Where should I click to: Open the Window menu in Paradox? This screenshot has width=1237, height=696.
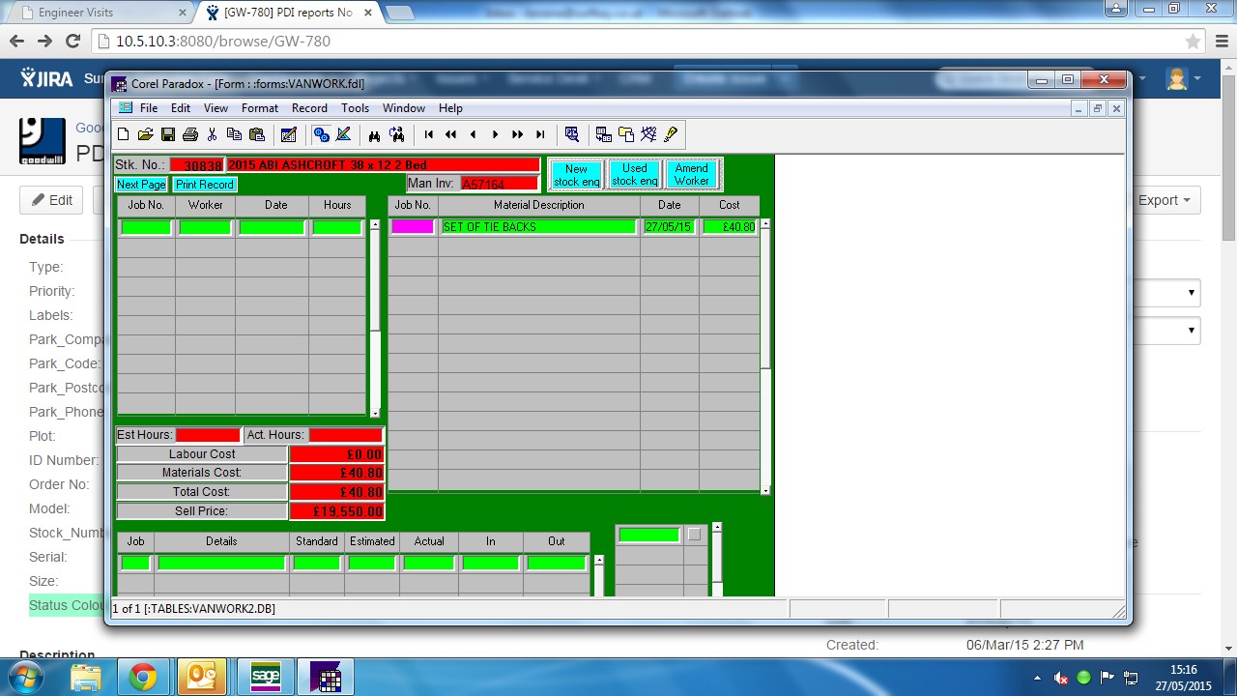(x=404, y=108)
